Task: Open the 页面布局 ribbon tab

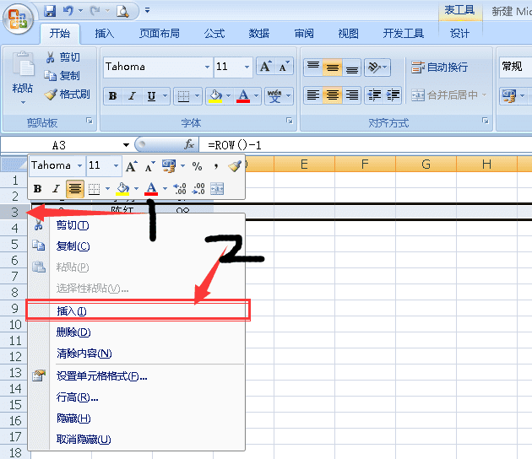Action: [160, 33]
